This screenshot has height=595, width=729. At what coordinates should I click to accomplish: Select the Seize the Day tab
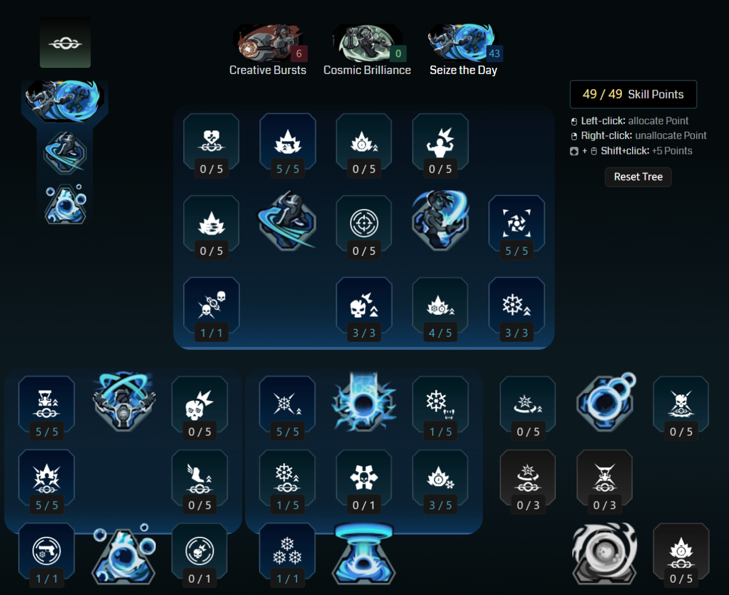pyautogui.click(x=463, y=50)
